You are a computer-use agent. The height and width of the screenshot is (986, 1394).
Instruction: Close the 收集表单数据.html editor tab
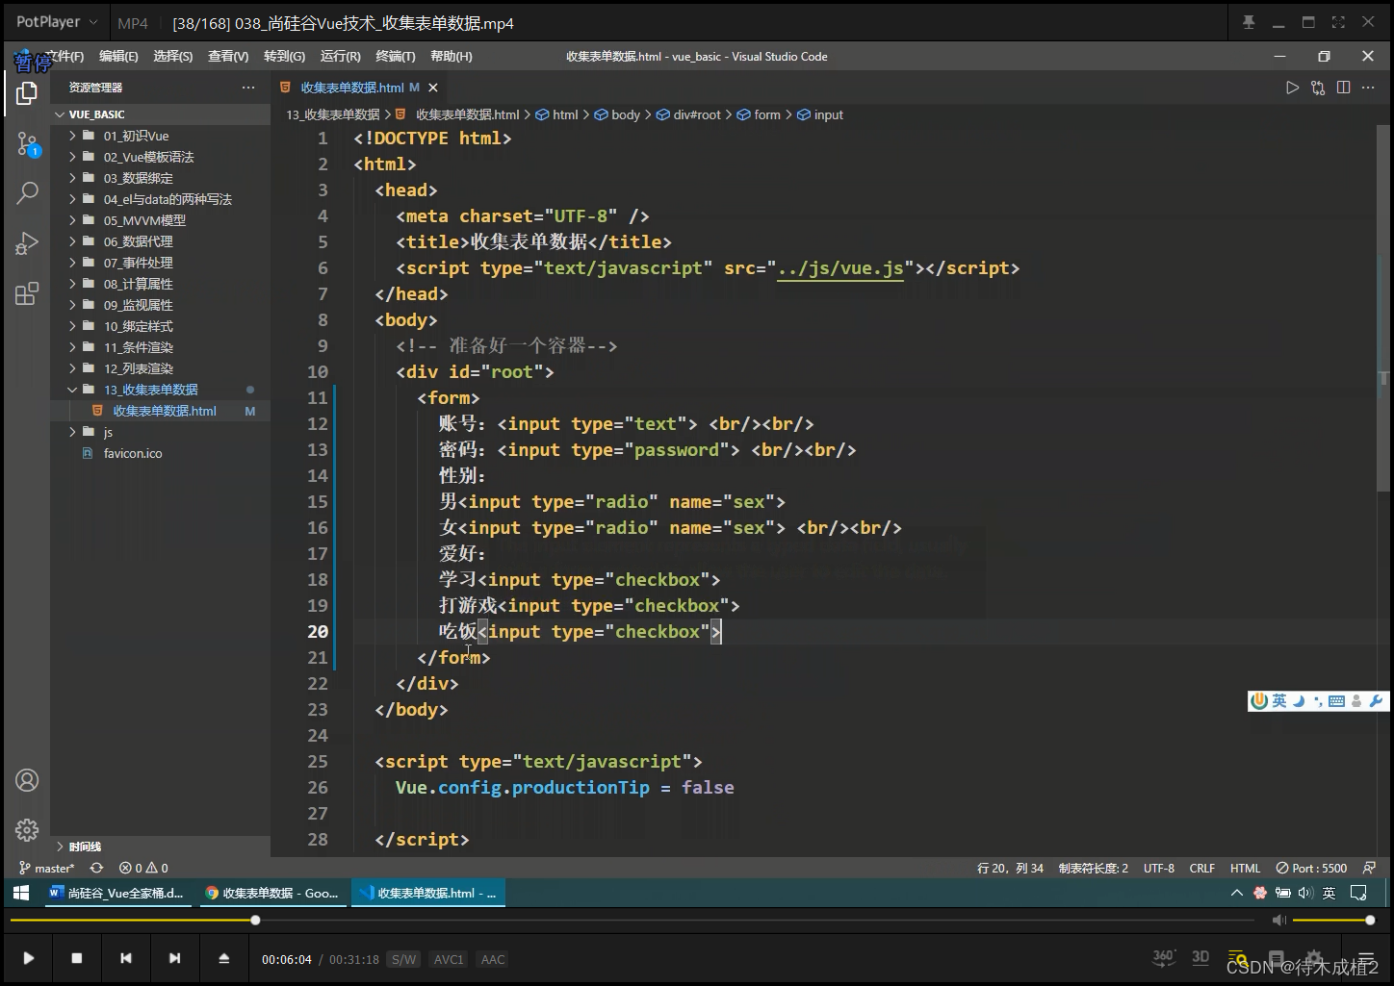tap(433, 88)
